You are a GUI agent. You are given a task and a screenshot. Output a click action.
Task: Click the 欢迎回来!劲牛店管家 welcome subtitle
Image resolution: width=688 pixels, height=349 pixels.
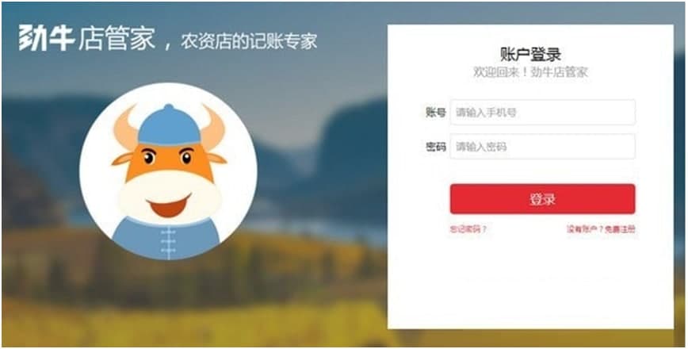(x=530, y=72)
